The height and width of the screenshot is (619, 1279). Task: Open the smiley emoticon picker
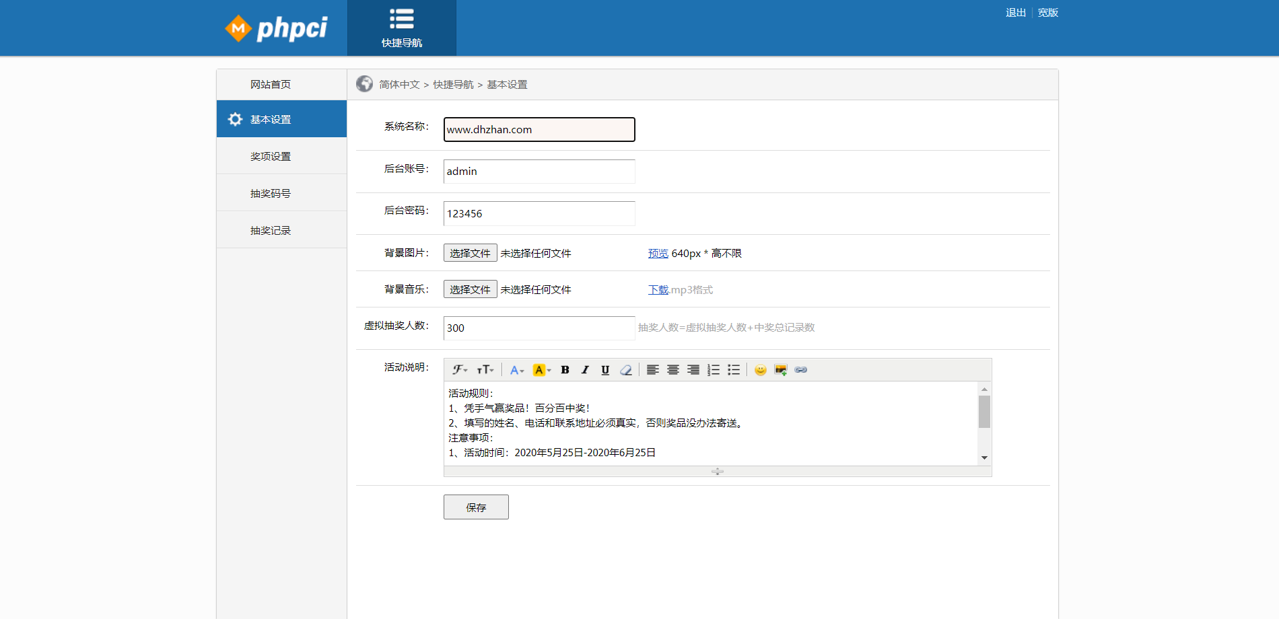point(760,370)
